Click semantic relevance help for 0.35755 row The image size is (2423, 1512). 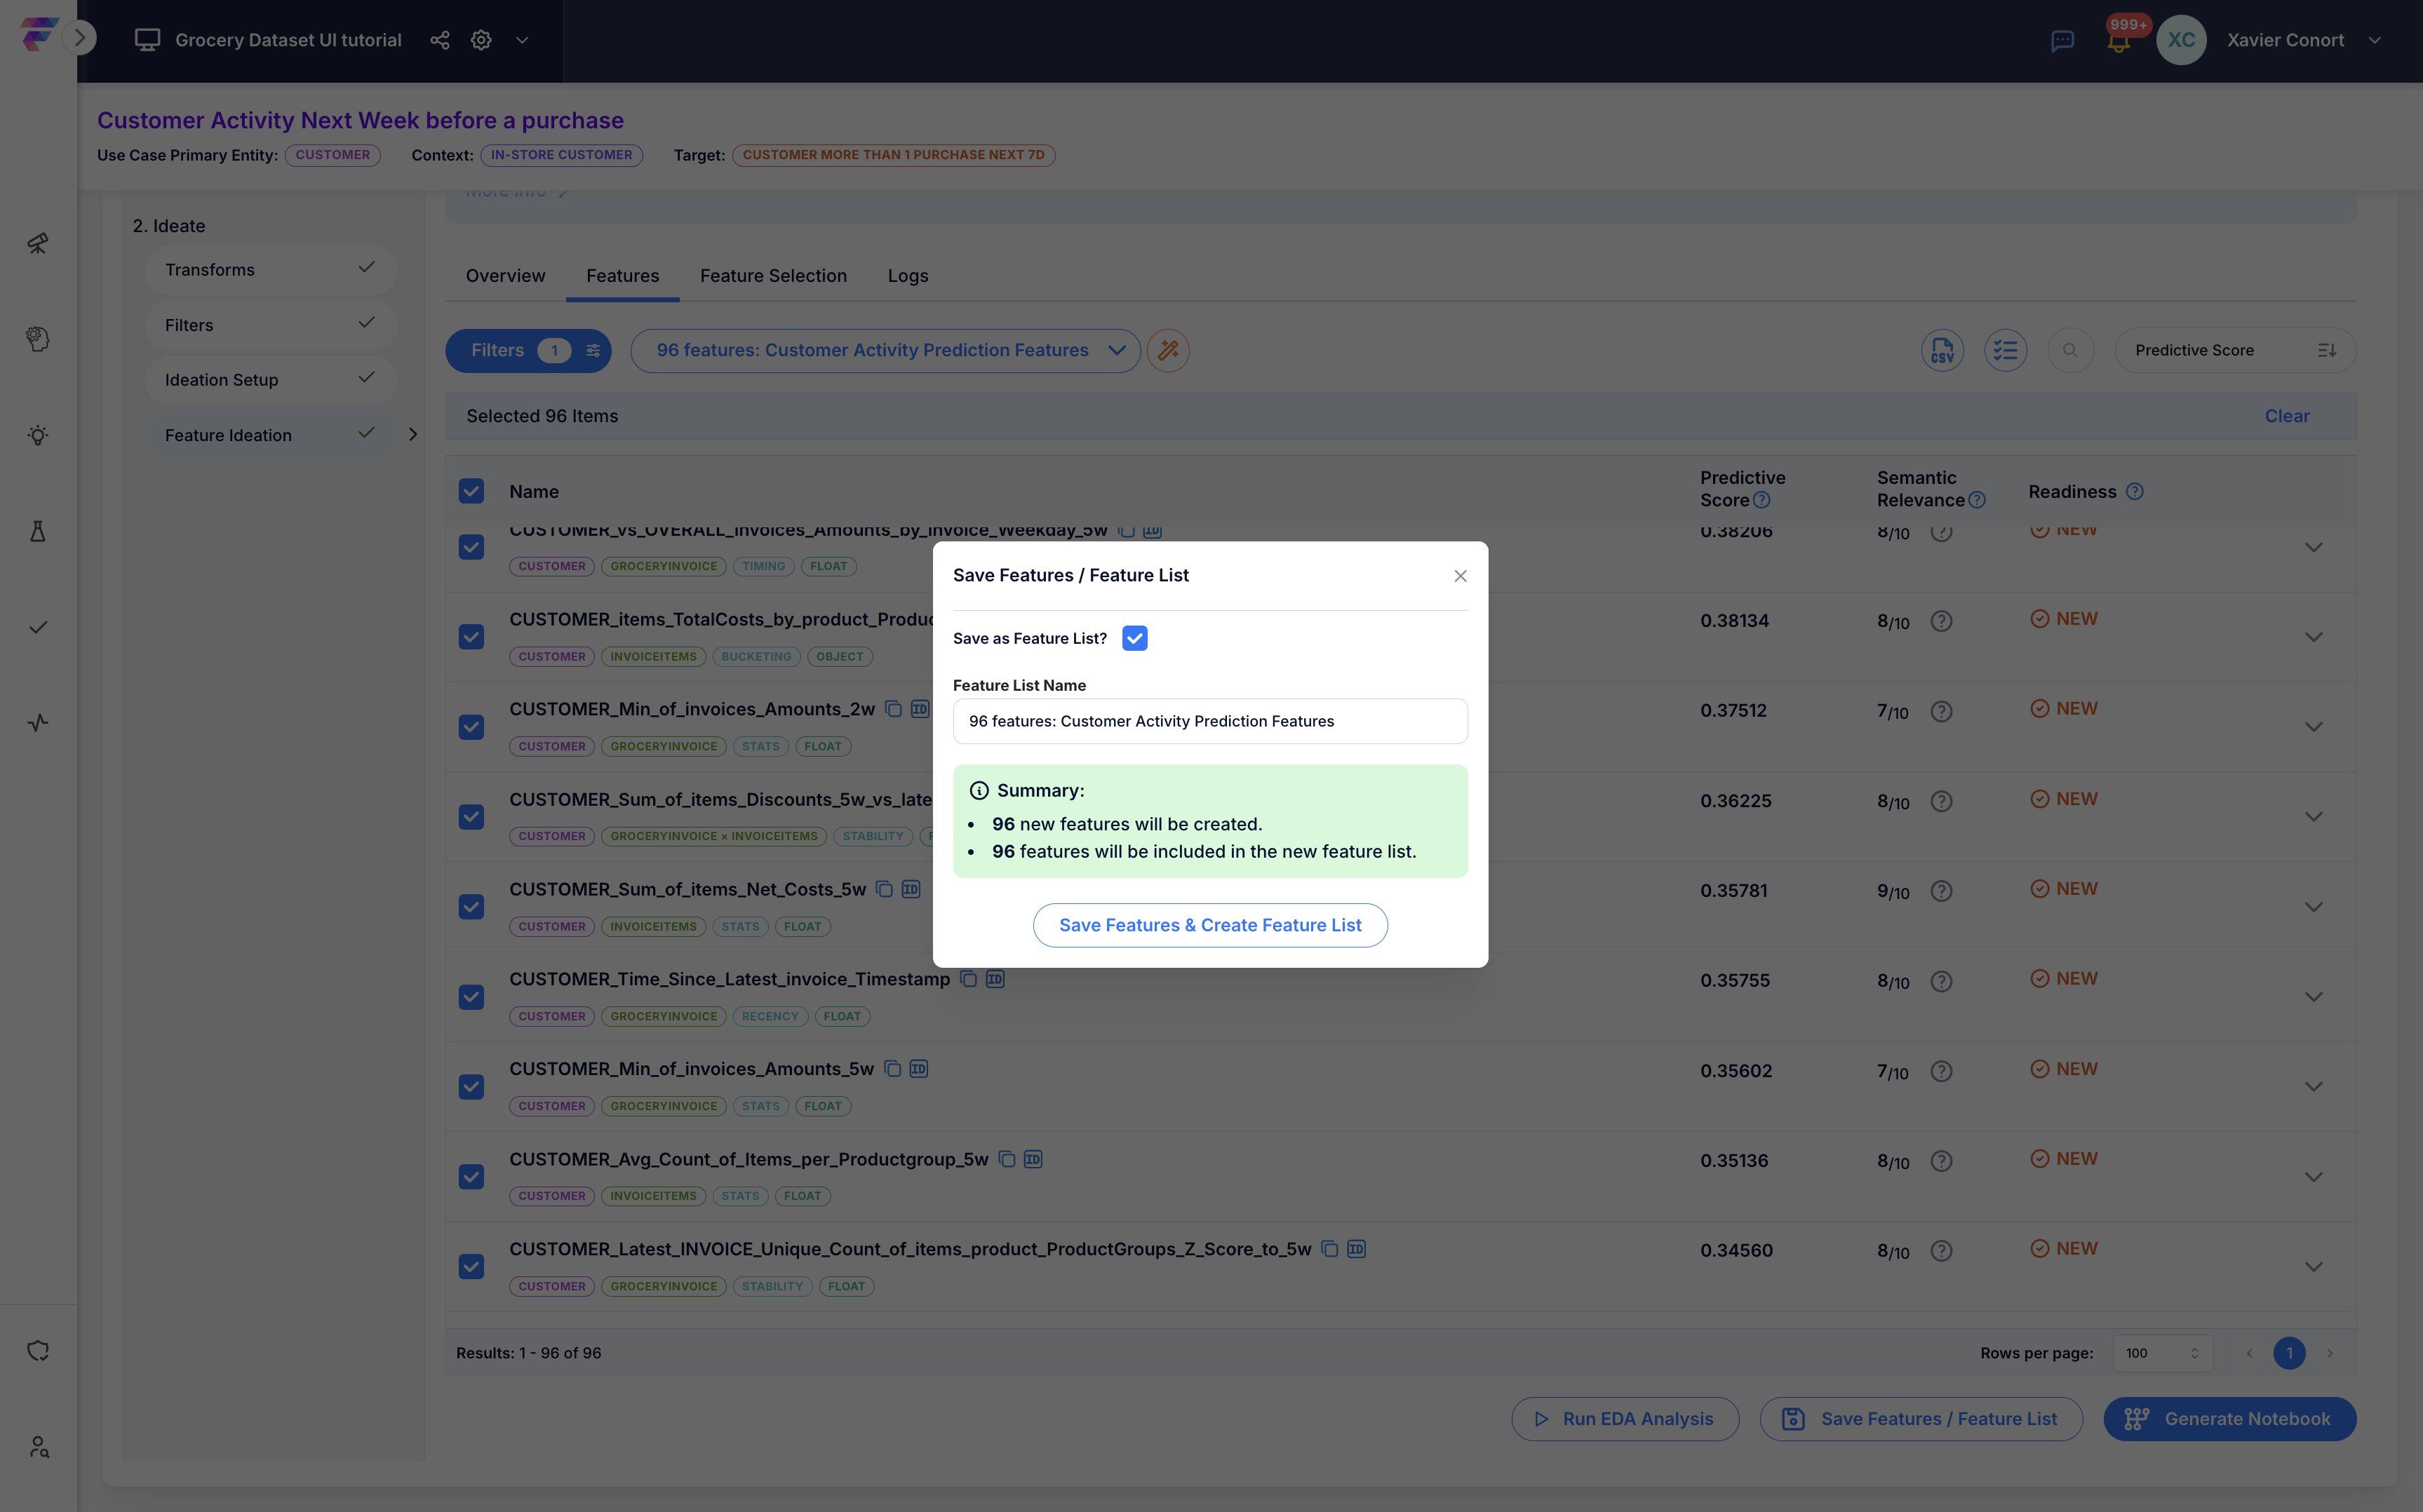(1941, 981)
